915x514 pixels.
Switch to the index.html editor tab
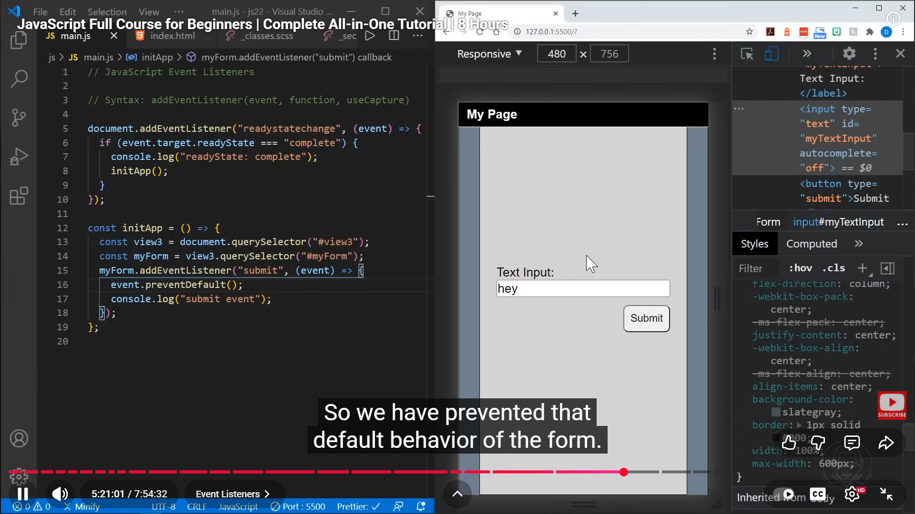(172, 36)
